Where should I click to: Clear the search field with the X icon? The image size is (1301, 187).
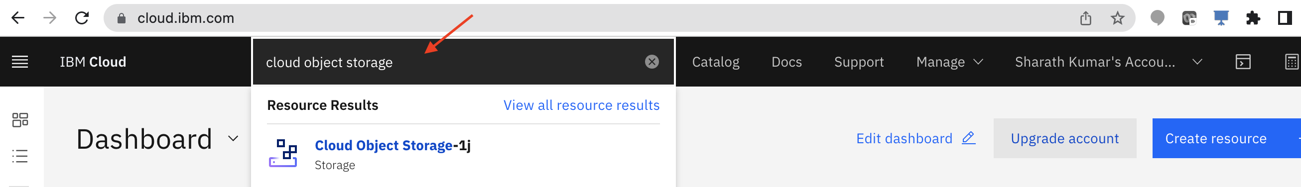pos(651,62)
